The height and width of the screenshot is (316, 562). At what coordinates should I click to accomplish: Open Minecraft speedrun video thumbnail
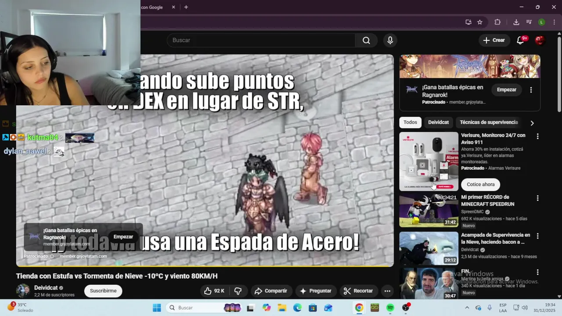point(429,210)
